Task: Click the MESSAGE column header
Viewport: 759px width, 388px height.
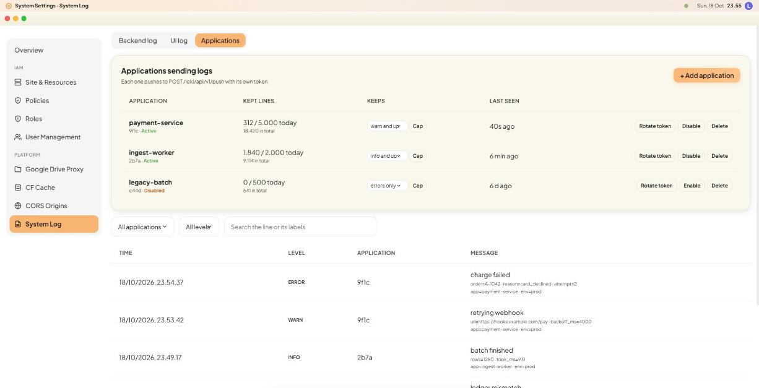Action: click(x=484, y=253)
